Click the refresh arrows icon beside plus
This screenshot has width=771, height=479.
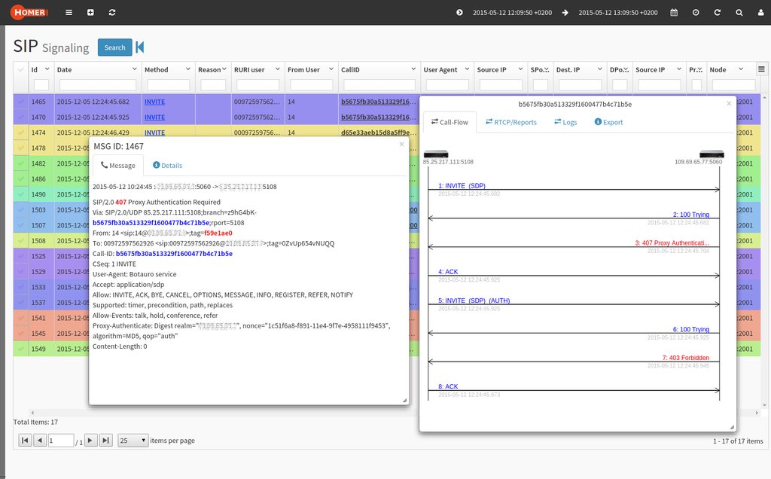pos(112,12)
